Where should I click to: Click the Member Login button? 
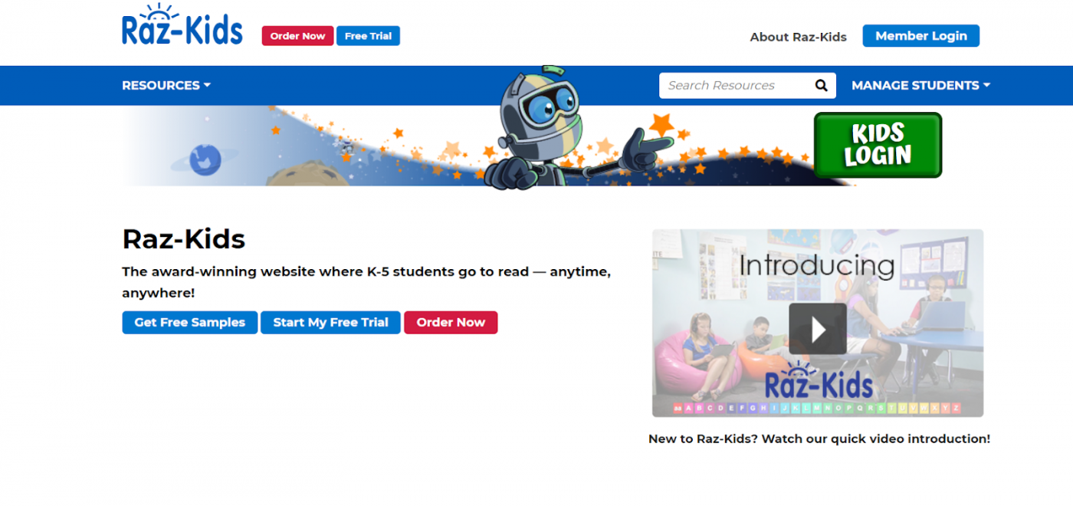tap(920, 35)
